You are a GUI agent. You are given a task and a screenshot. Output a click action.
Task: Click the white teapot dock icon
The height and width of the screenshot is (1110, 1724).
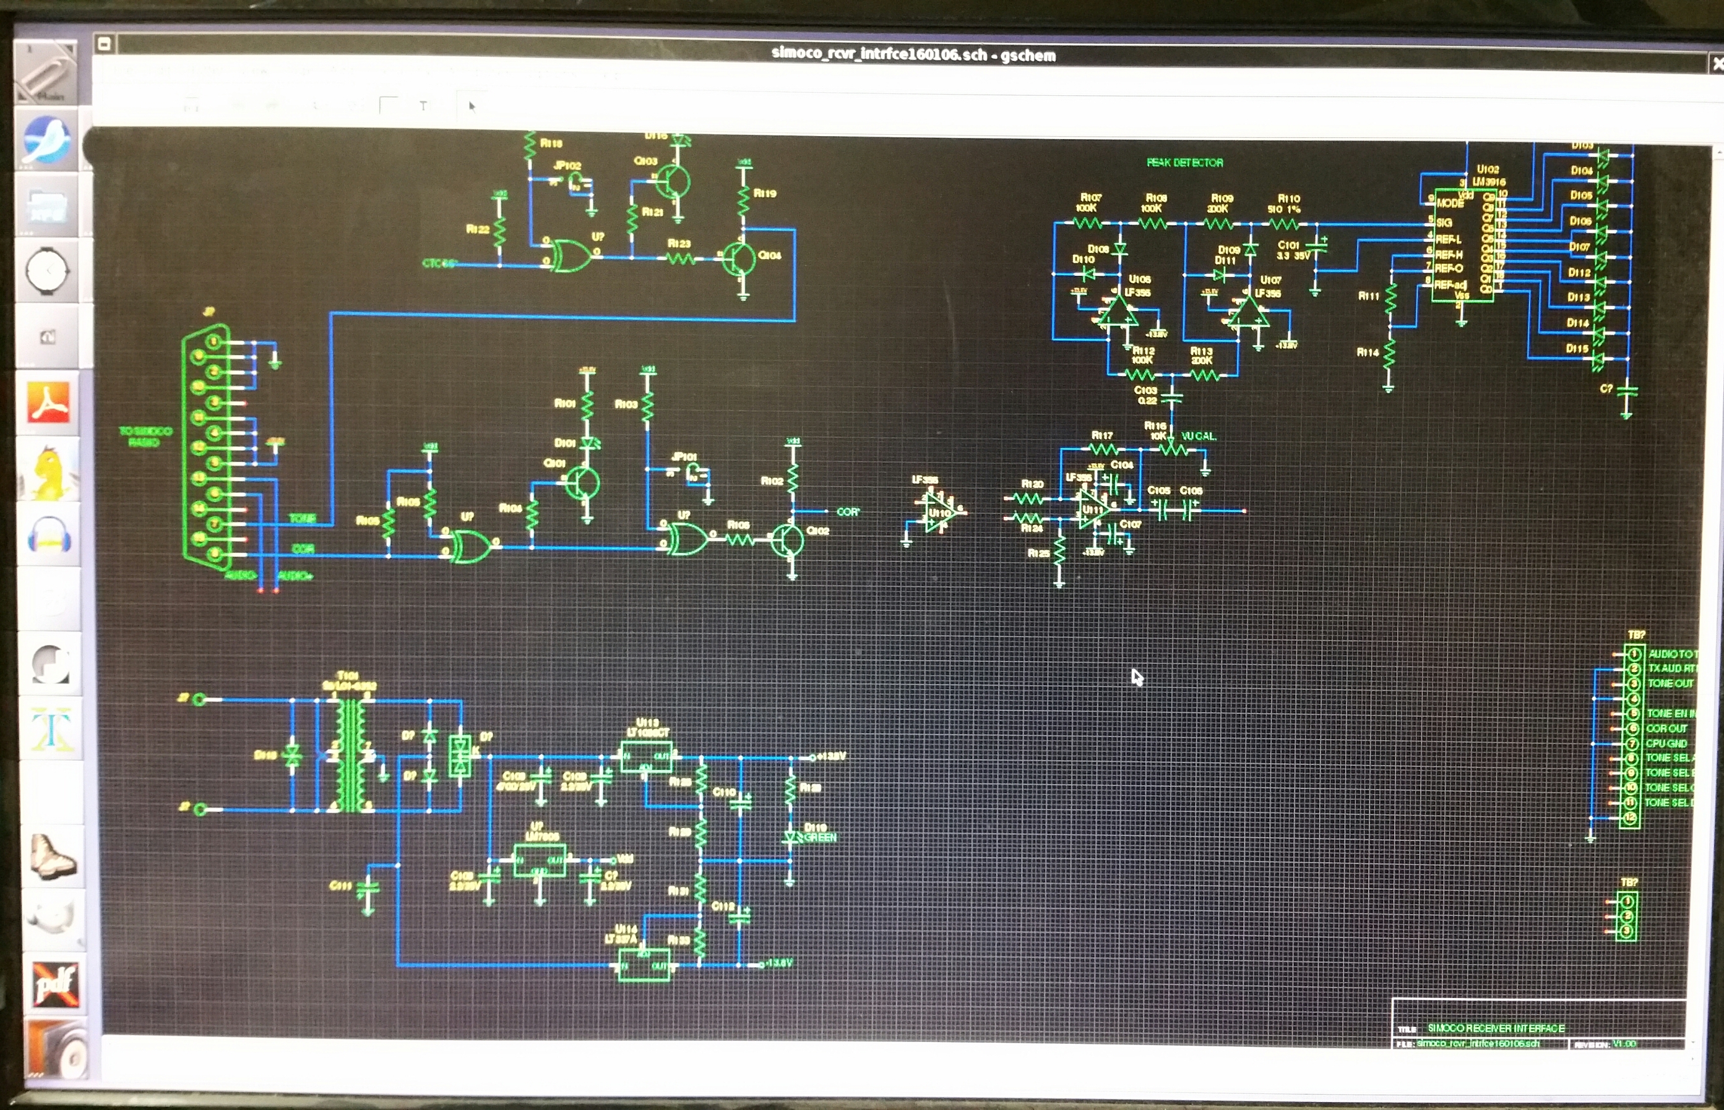(x=53, y=918)
